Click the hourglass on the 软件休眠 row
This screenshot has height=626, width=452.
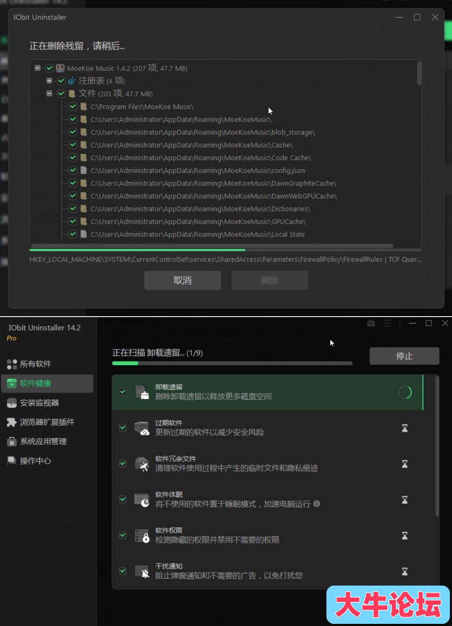point(405,500)
